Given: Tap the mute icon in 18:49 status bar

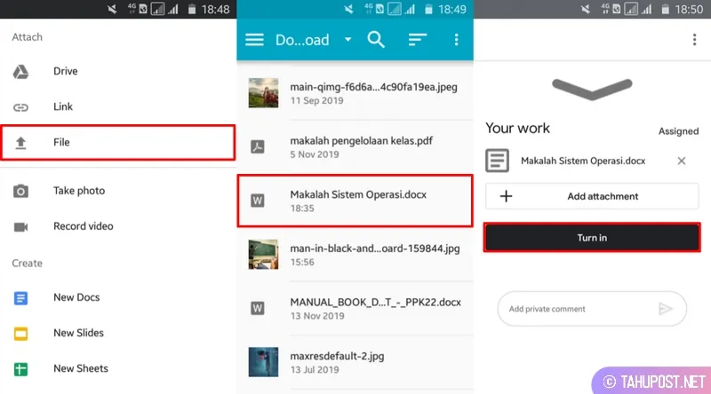Looking at the screenshot, I should coord(348,9).
